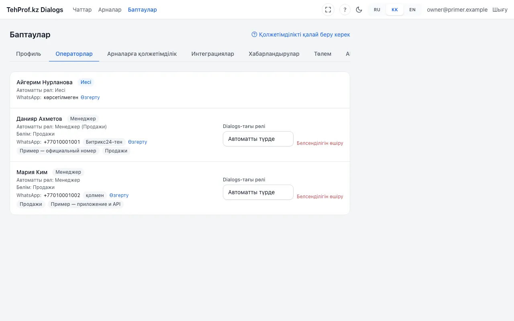Click the қолмен tag

(95, 195)
